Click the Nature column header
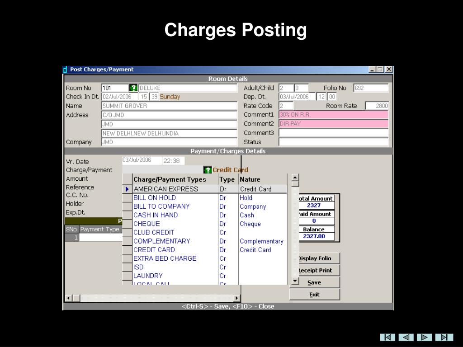Viewport: 463px width, 347px height. pos(263,179)
